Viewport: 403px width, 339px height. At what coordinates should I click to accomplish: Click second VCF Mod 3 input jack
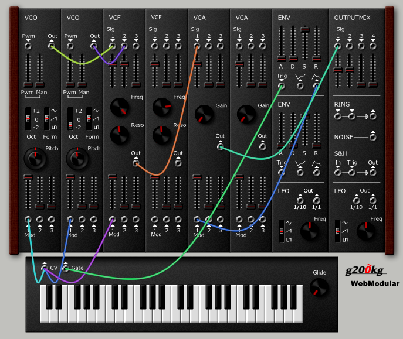coord(178,220)
